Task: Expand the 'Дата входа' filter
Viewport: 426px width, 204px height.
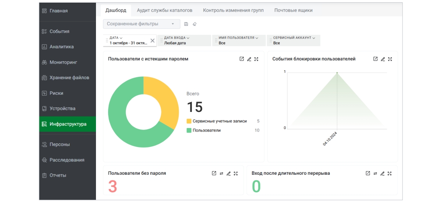Action: (184, 41)
